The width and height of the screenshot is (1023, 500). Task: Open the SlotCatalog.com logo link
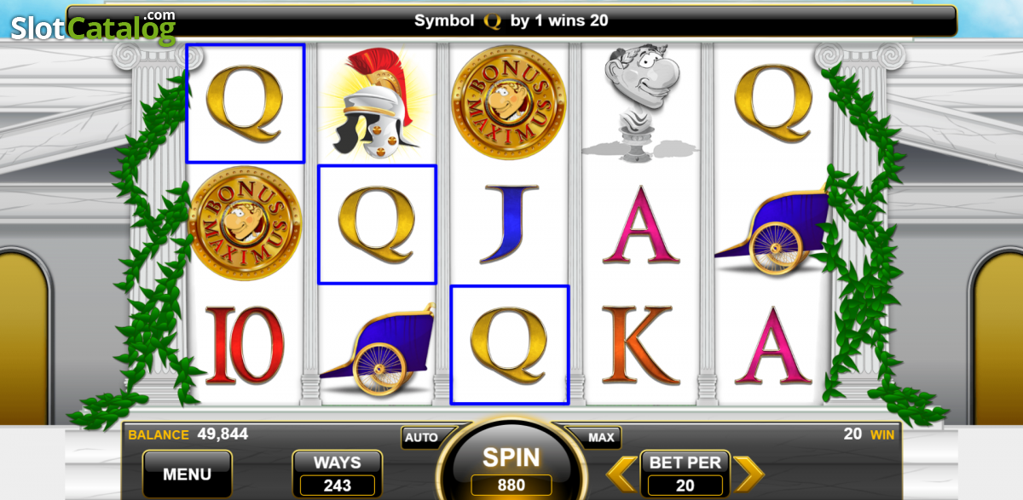click(93, 27)
